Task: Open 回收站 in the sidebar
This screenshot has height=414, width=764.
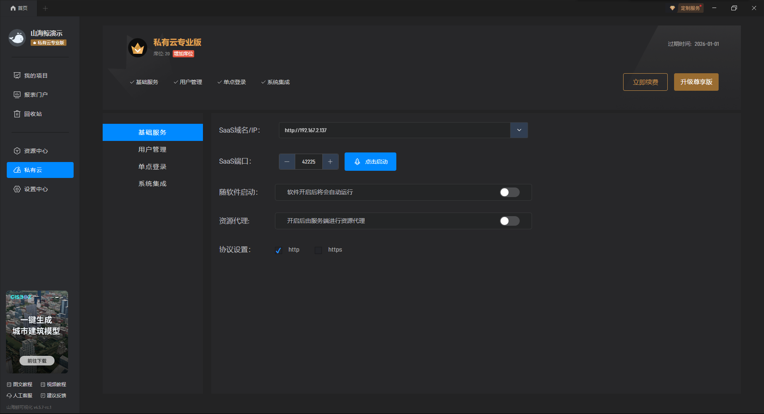Action: pyautogui.click(x=40, y=114)
